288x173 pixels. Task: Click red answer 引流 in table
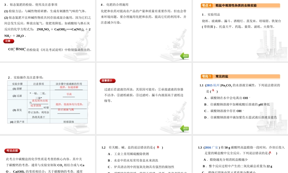69,94
